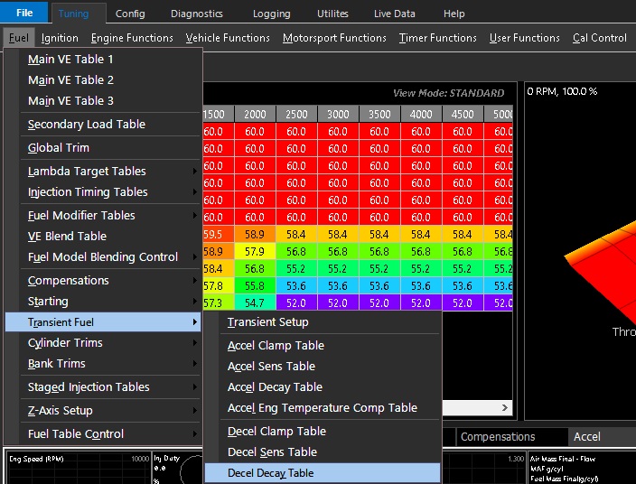The image size is (636, 484).
Task: Open Decel Decay Table
Action: (323, 472)
